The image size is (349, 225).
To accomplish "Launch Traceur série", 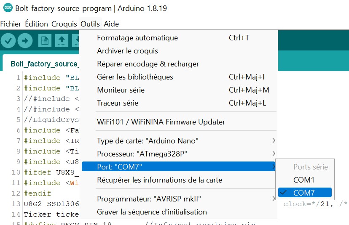I will [179, 103].
